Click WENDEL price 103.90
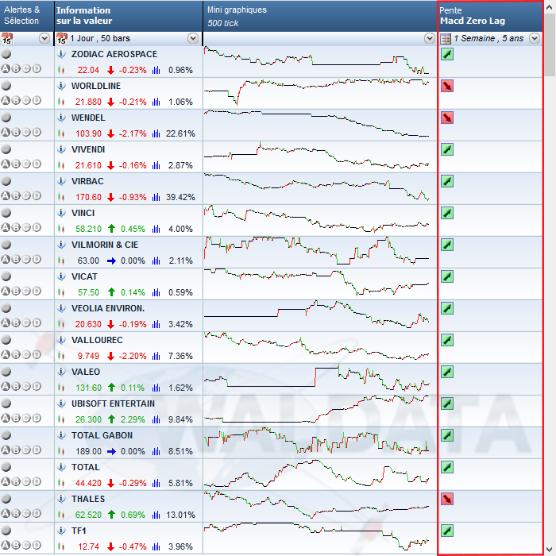The image size is (556, 556). click(88, 133)
